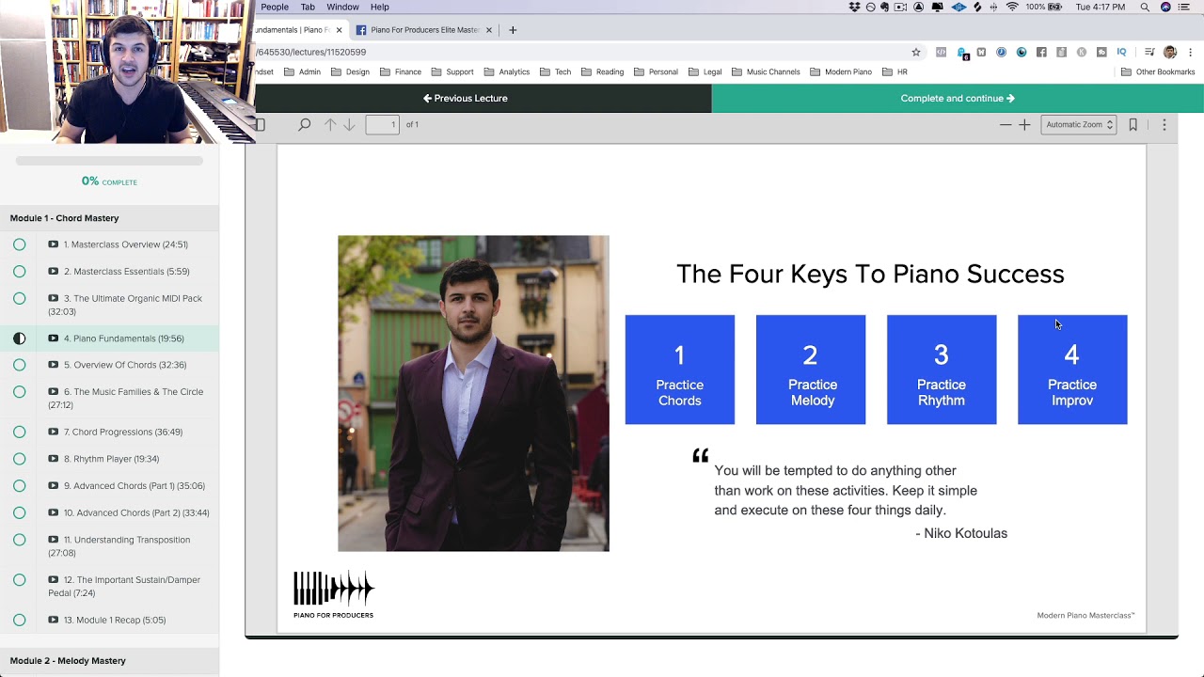The height and width of the screenshot is (677, 1204).
Task: Toggle completion circle for Rhythm Player
Action: [19, 459]
